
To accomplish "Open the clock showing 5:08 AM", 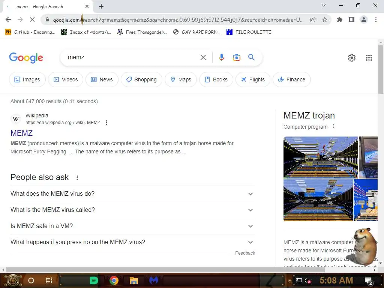I will point(336,280).
